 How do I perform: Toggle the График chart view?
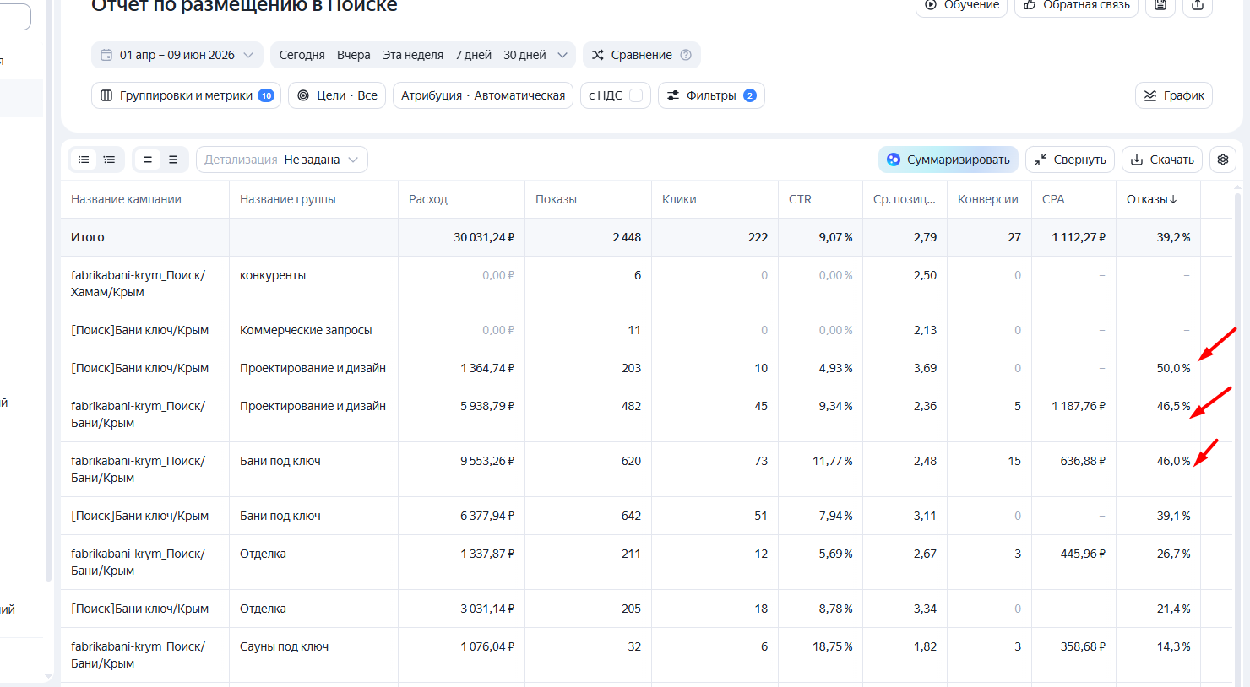[x=1174, y=95]
